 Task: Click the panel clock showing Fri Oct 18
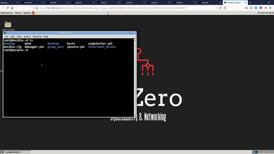266,13
